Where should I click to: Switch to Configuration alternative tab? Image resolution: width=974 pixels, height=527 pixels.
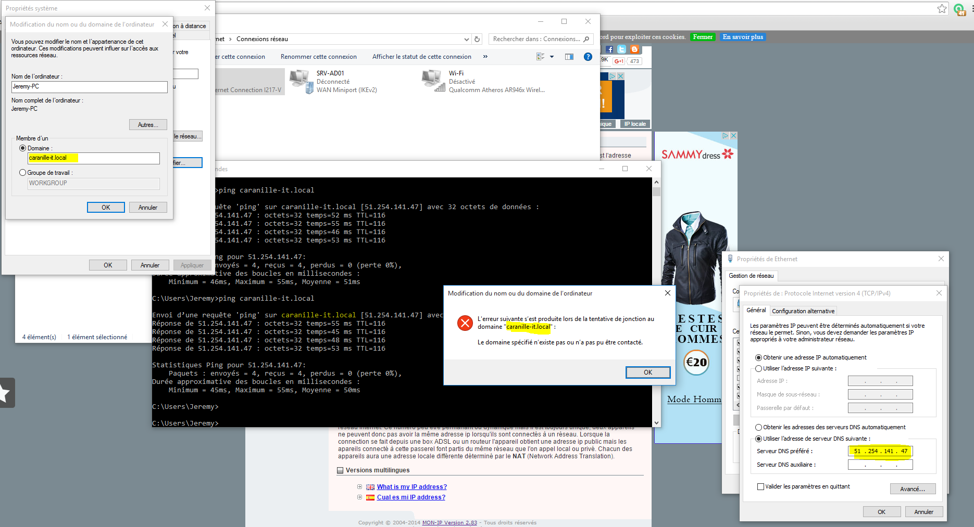click(x=803, y=311)
